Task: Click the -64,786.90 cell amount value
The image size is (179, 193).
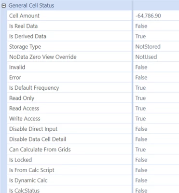Action: pos(148,16)
